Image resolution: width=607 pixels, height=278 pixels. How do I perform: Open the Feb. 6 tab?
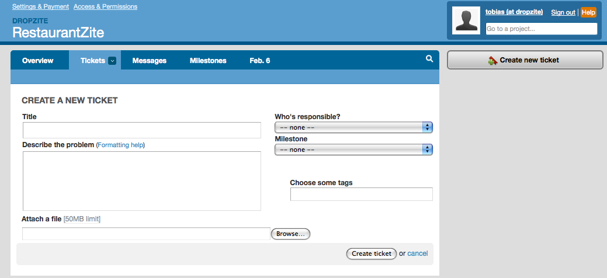259,61
